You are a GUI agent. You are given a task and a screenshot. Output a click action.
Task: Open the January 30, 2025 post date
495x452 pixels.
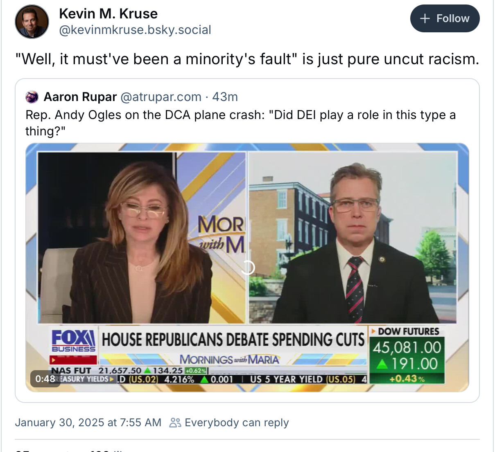point(88,423)
